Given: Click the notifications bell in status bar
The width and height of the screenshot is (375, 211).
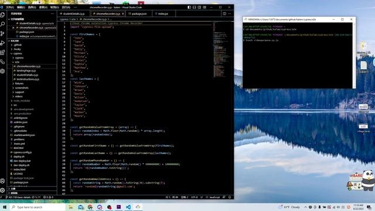Looking at the screenshot, I should pos(230,198).
